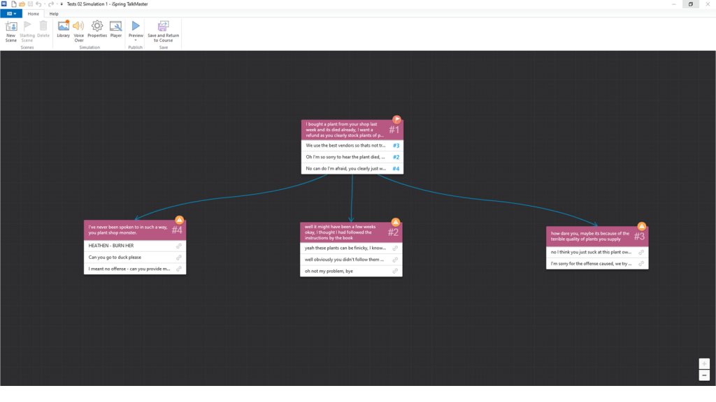Viewport: 716px width, 402px height.
Task: Click link icon for 'I meant no offense' reply
Action: coord(179,269)
